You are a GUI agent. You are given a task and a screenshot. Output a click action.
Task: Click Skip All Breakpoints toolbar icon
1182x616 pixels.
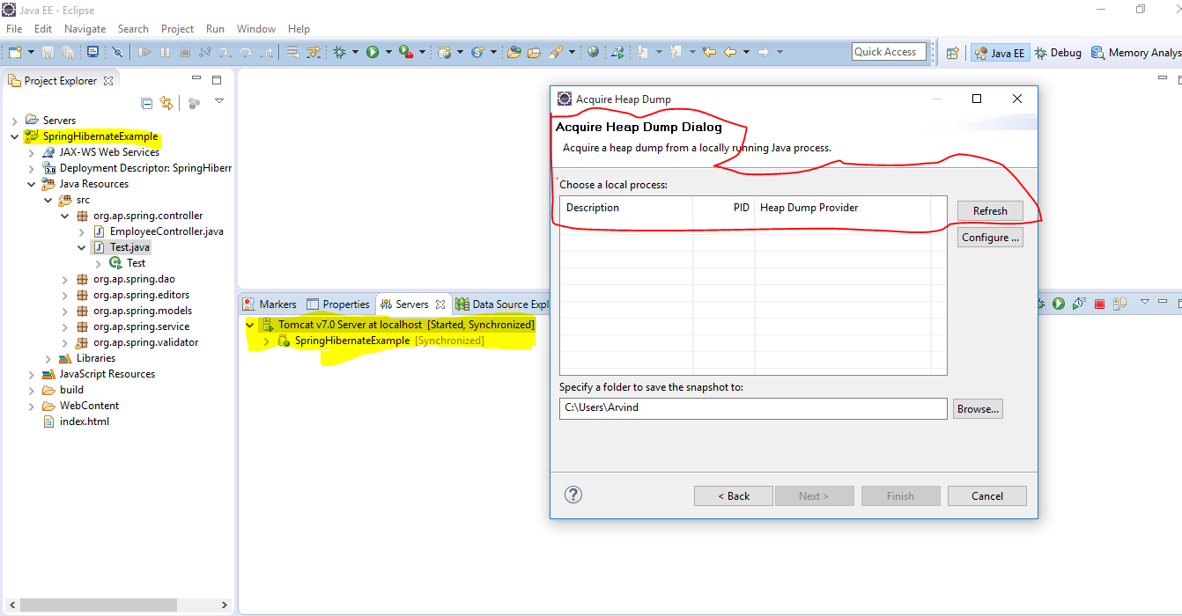pyautogui.click(x=117, y=52)
